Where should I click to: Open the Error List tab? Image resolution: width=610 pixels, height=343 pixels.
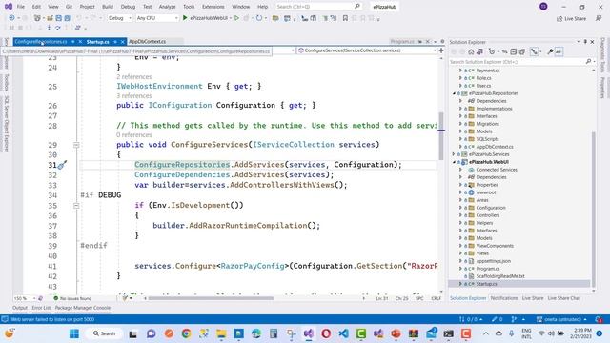[41, 308]
